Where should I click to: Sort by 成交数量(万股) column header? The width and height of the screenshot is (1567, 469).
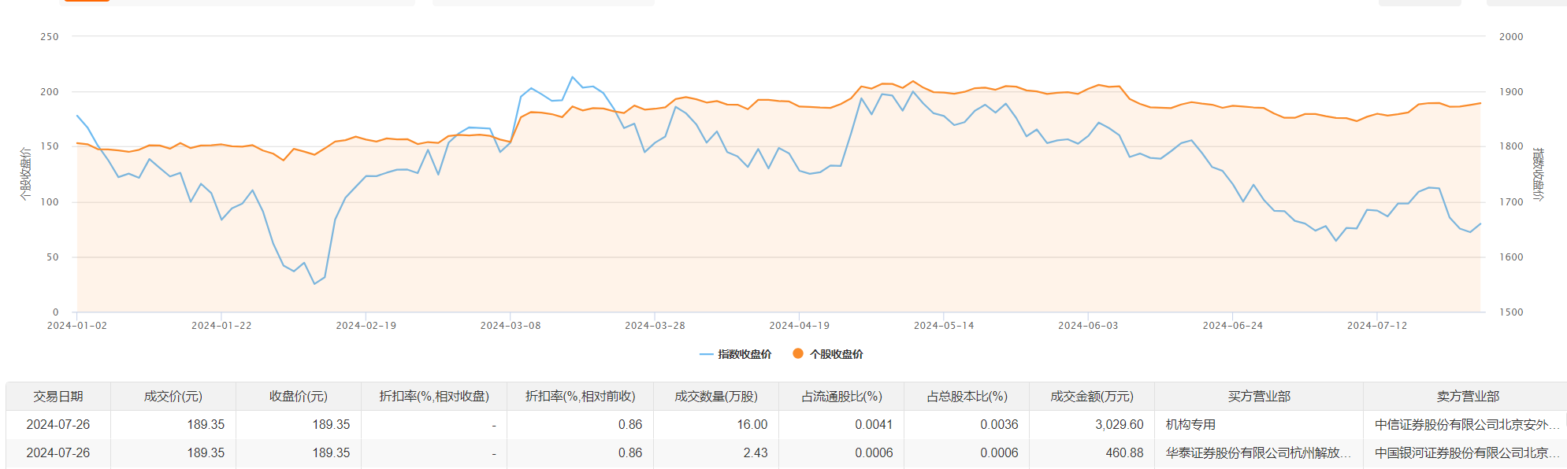pos(716,397)
